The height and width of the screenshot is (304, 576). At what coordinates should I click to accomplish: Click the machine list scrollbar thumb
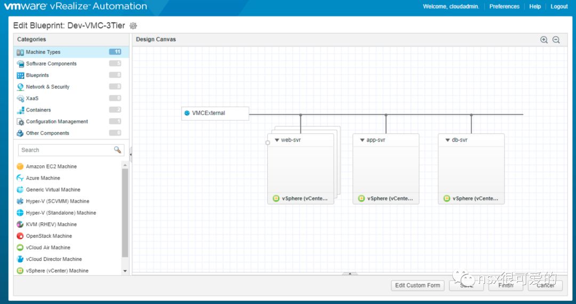(125, 213)
